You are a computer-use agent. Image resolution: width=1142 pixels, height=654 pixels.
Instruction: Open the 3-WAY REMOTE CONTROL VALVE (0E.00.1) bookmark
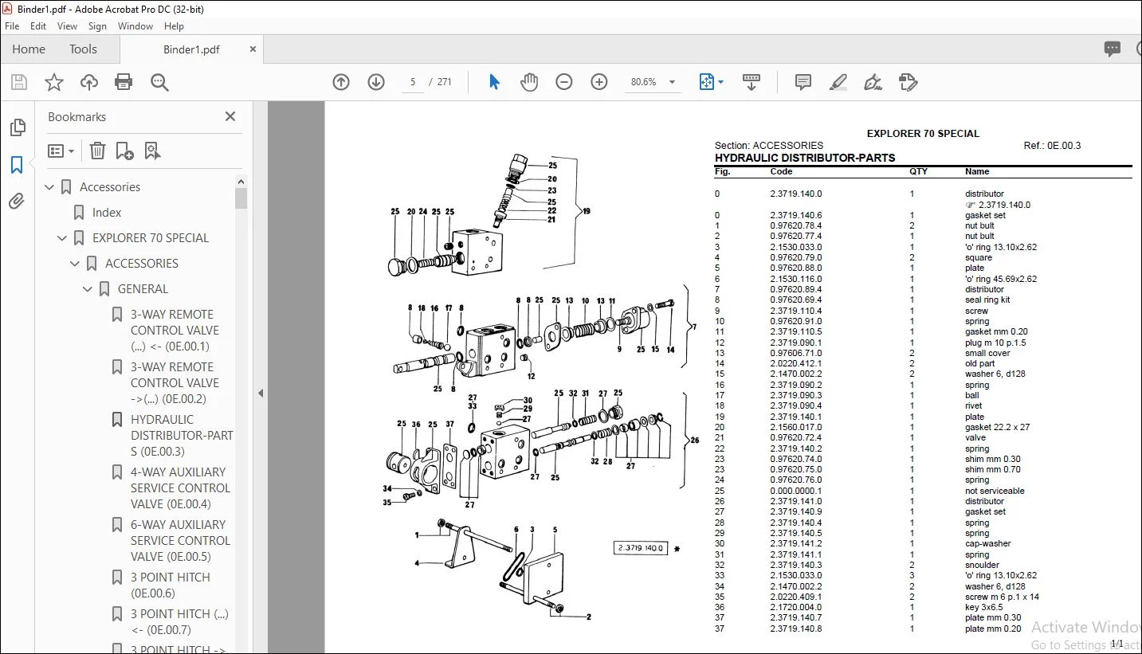(175, 331)
